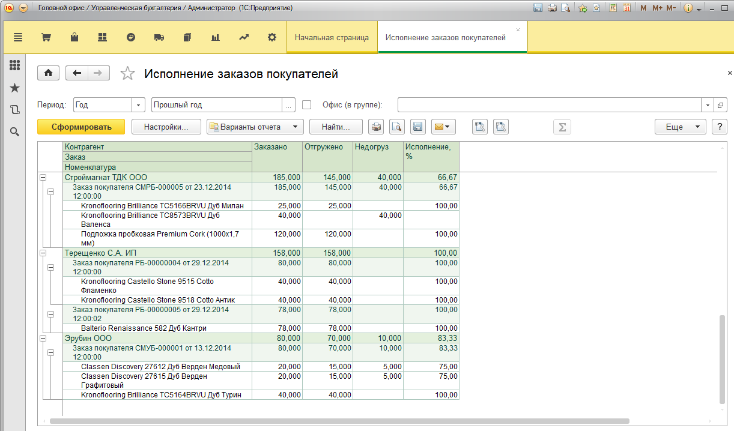Open search magnifier in the left sidebar

[15, 131]
